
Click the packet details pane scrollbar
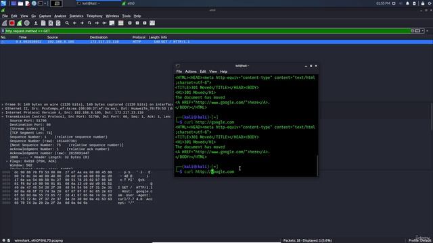point(432,116)
